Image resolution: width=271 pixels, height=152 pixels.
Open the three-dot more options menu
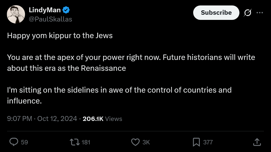(x=260, y=13)
